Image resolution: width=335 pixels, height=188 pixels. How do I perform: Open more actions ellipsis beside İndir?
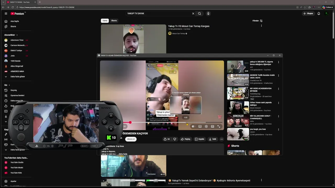(x=221, y=139)
